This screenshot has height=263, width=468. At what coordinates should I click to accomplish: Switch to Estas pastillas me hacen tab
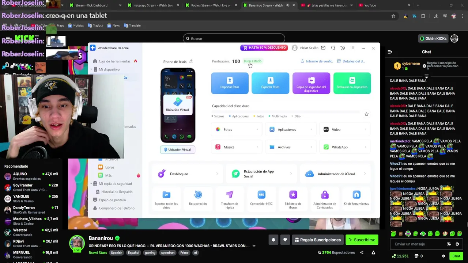point(326,5)
